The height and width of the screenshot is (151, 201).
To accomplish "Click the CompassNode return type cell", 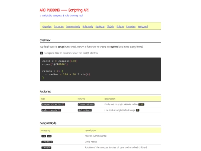I will pyautogui.click(x=86, y=104).
